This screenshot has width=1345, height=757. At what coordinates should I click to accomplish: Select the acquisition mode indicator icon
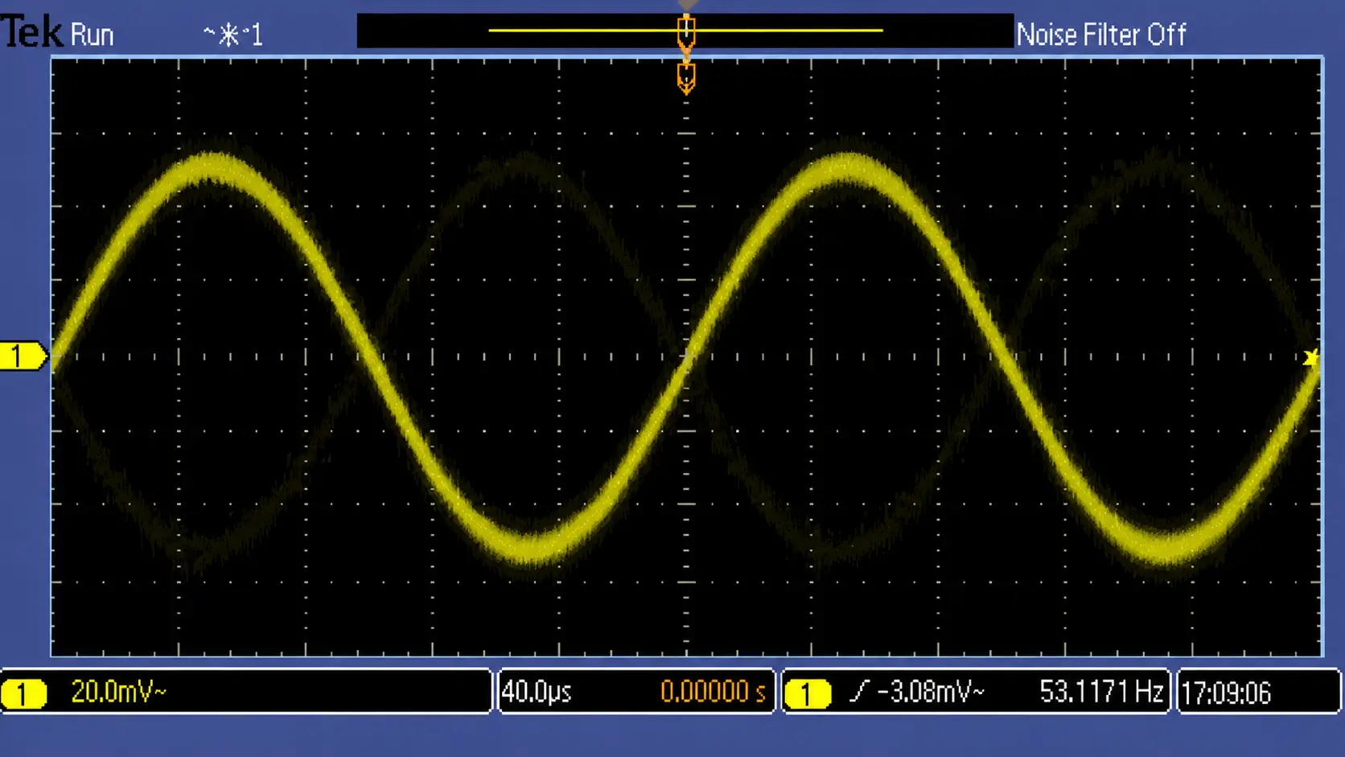[233, 35]
